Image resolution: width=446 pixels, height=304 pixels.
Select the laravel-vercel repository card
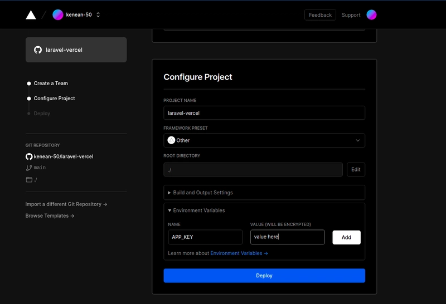click(x=76, y=50)
